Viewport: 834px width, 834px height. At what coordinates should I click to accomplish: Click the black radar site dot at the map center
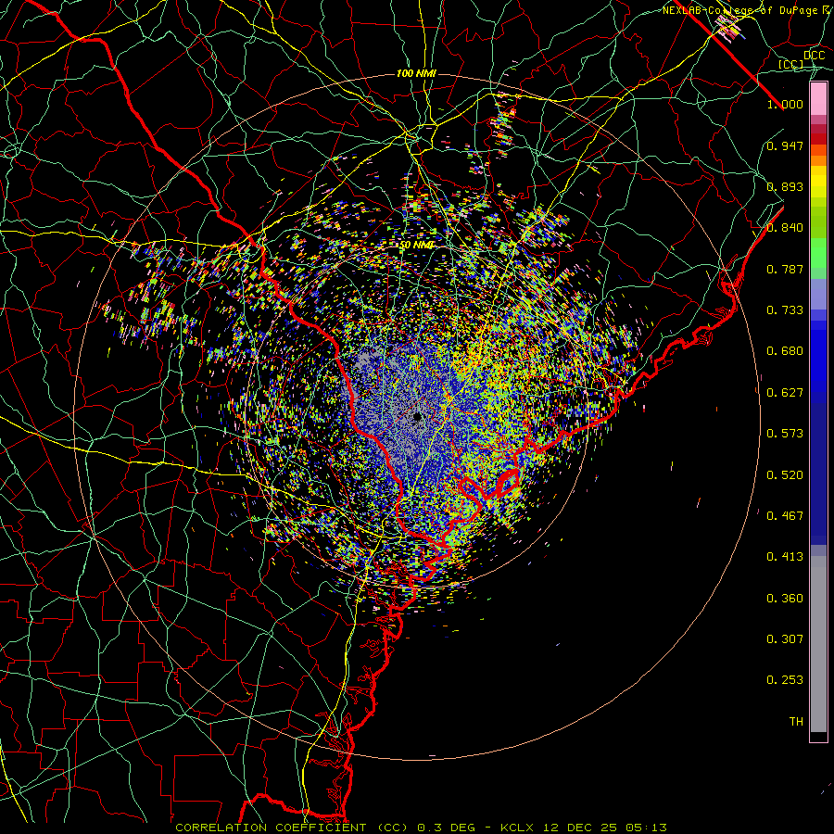[418, 417]
